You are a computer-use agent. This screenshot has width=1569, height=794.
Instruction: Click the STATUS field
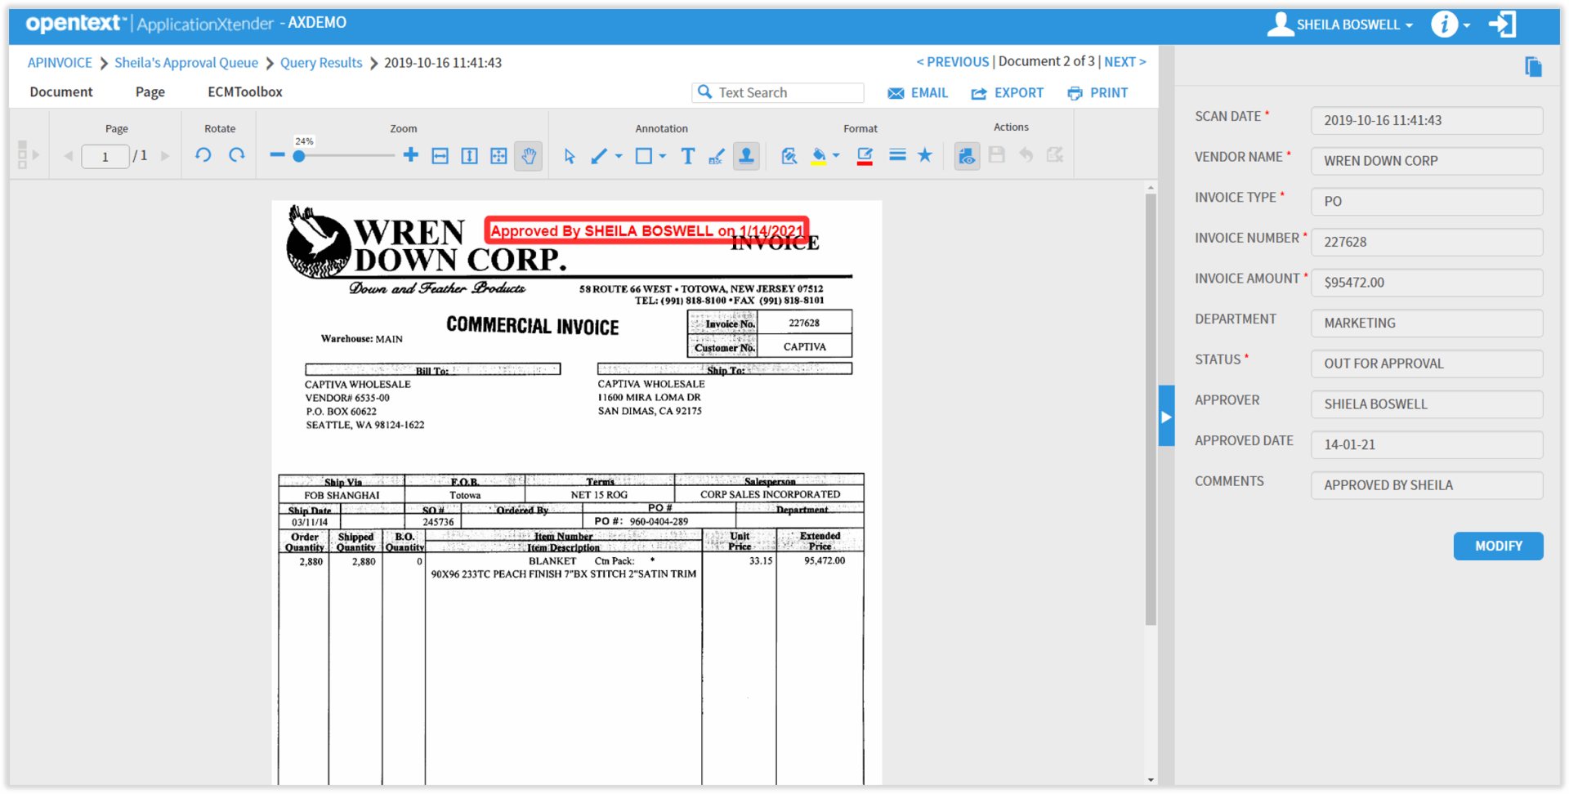tap(1427, 364)
